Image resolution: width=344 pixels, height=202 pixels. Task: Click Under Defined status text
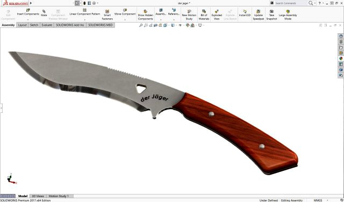coord(269,200)
